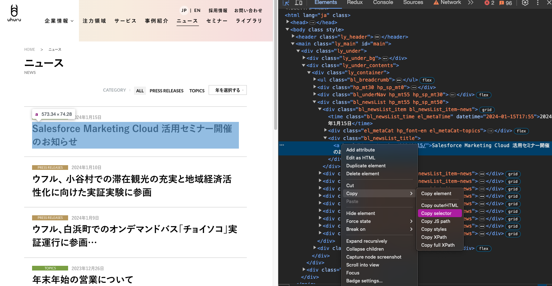Open お問い合わせ header link
The width and height of the screenshot is (552, 286).
[248, 10]
